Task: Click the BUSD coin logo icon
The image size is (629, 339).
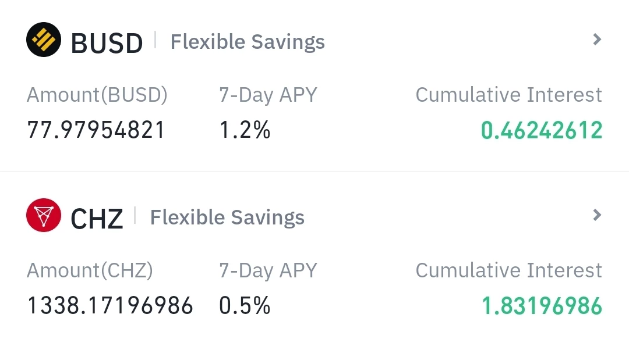Action: (44, 40)
